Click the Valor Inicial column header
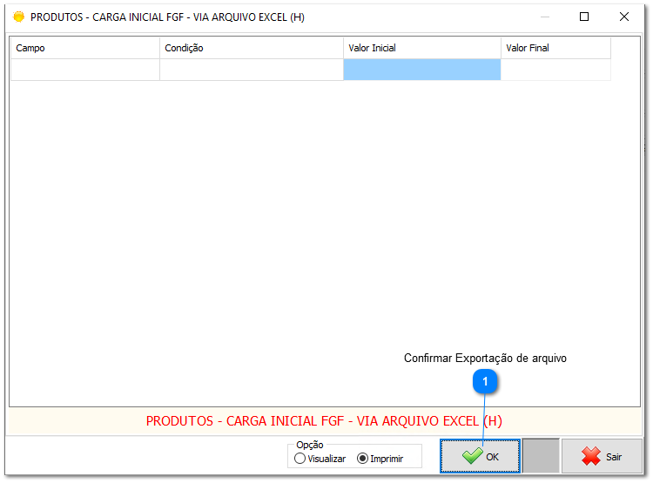Image resolution: width=653 pixels, height=483 pixels. 422,48
